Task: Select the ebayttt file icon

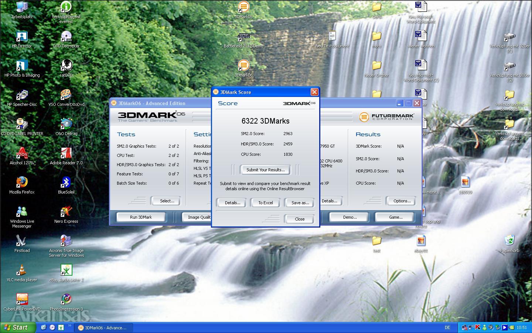Action: tap(421, 244)
